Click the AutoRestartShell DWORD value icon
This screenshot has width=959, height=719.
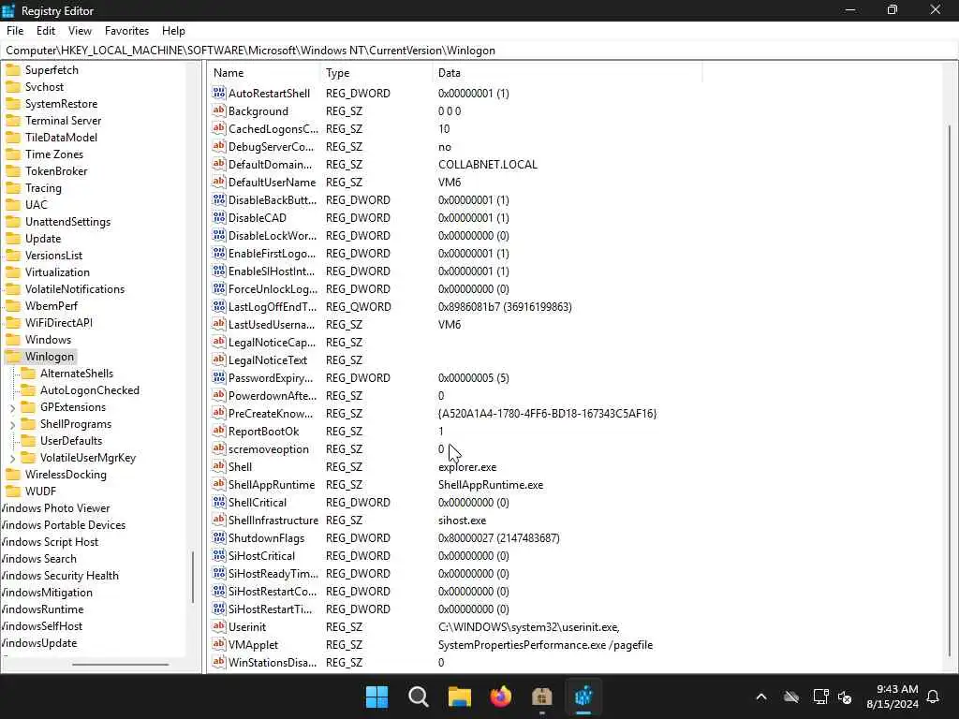(x=219, y=93)
